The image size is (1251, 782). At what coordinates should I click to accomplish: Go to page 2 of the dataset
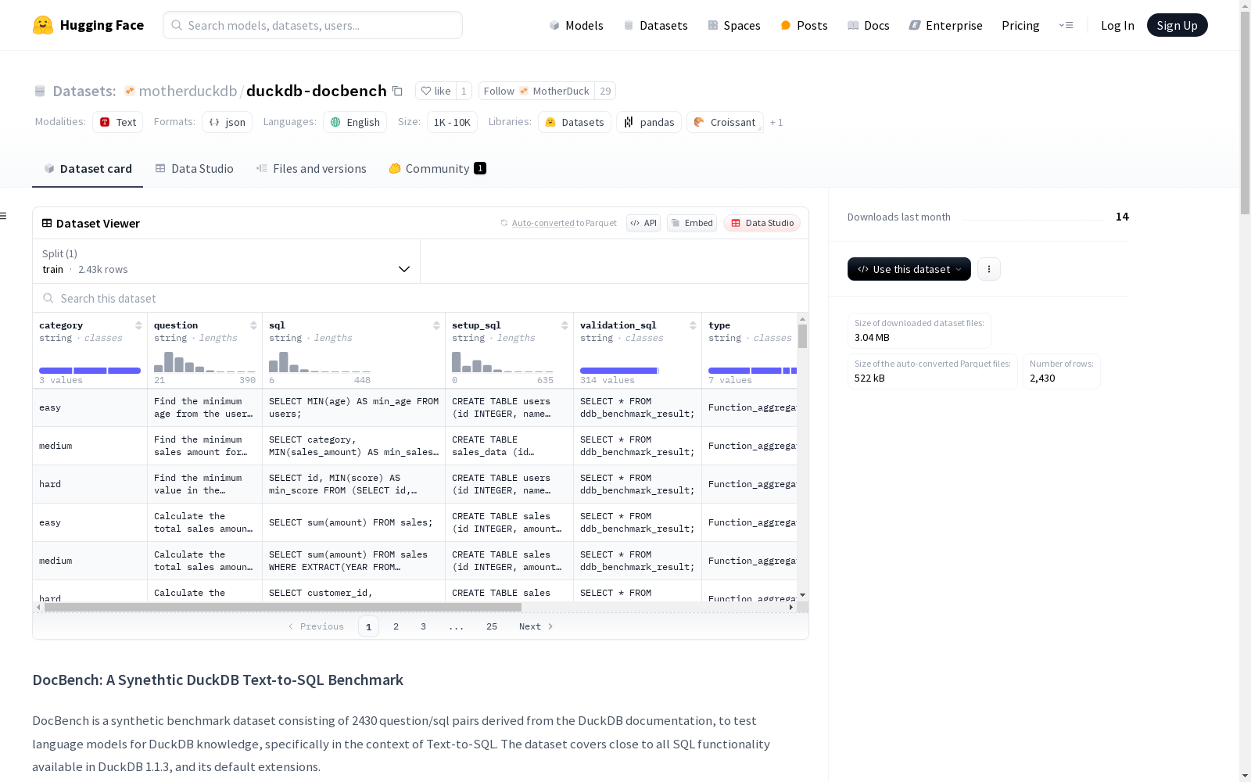tap(396, 626)
